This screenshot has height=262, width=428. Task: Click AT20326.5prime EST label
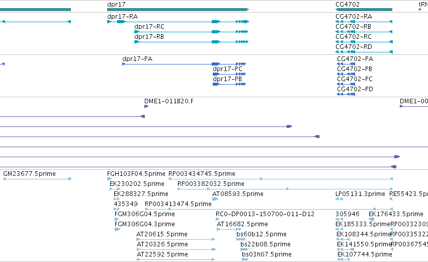click(162, 244)
